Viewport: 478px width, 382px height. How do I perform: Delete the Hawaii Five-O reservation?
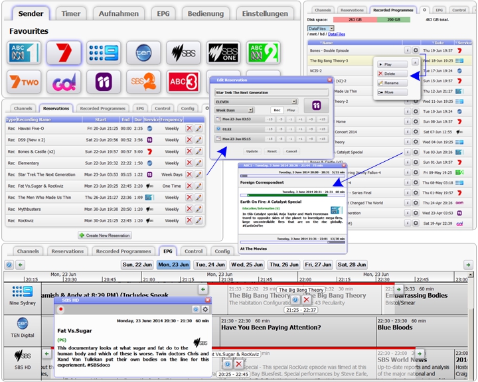click(x=189, y=129)
